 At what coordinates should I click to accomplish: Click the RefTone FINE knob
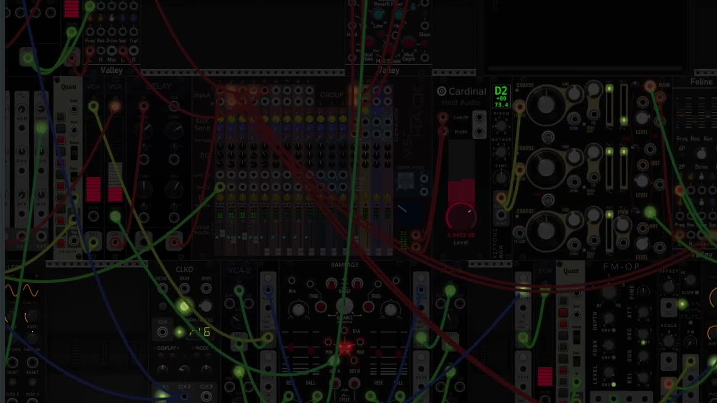tap(500, 177)
